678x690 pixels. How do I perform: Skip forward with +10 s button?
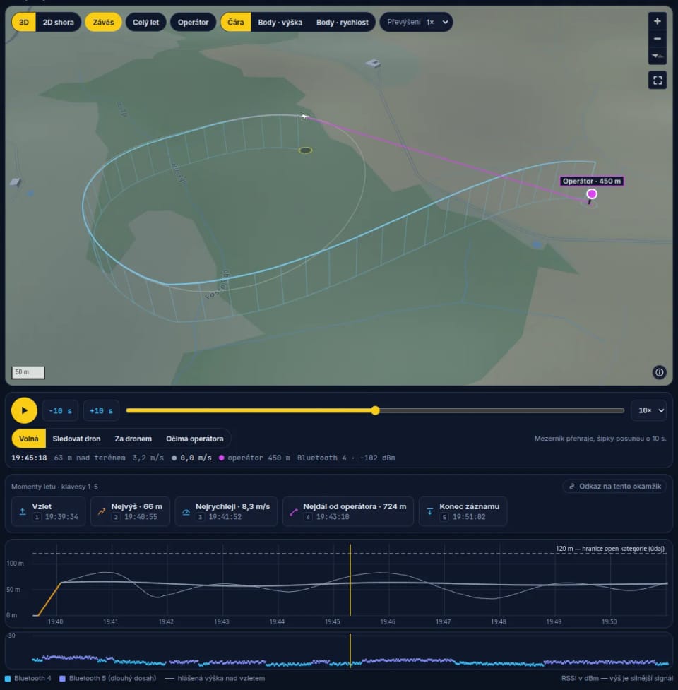101,410
